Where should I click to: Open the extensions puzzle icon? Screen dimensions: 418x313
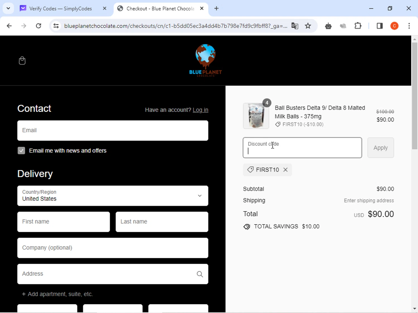358,26
